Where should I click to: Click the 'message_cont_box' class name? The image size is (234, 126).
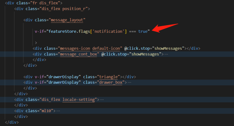point(78,54)
